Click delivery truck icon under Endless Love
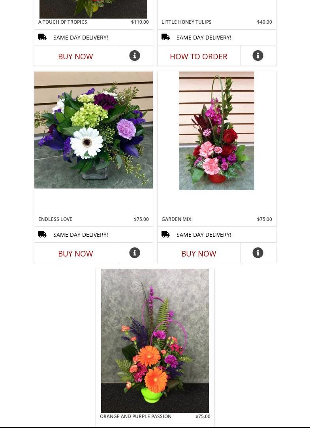Screen dimensions: 310x428 [x=42, y=234]
